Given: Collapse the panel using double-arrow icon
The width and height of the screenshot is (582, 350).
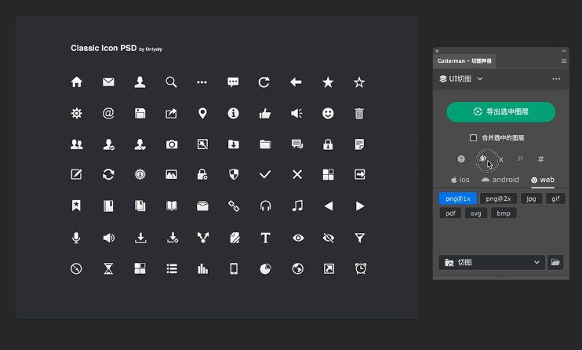Looking at the screenshot, I should click(x=563, y=51).
